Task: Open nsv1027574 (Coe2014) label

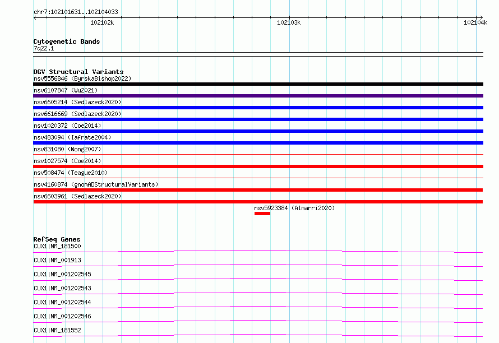Action: tap(67, 161)
